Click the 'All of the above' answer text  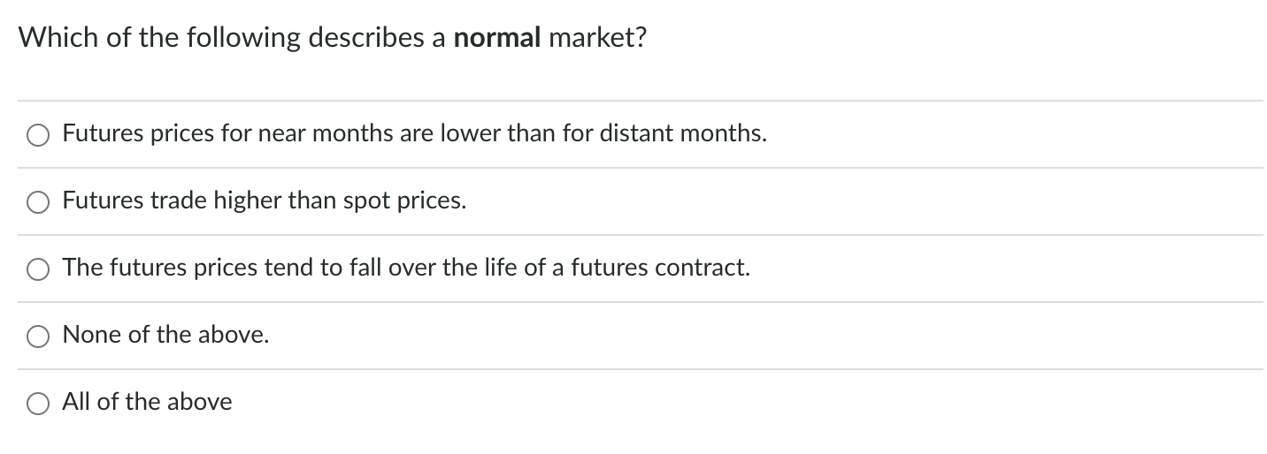click(147, 402)
